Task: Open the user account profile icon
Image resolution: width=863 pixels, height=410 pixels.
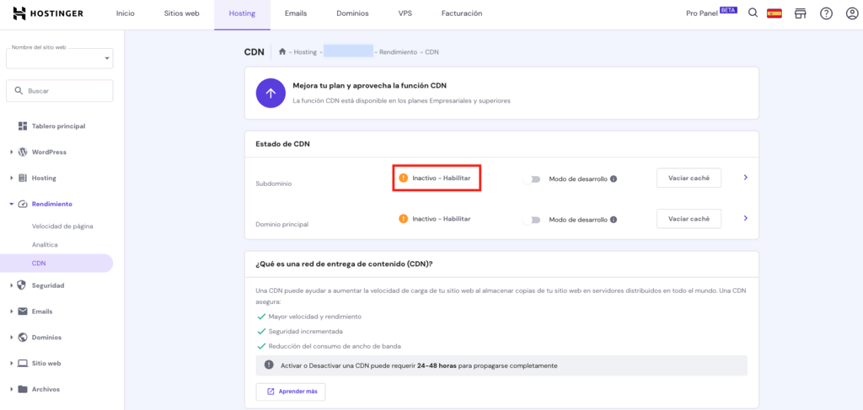Action: 851,13
